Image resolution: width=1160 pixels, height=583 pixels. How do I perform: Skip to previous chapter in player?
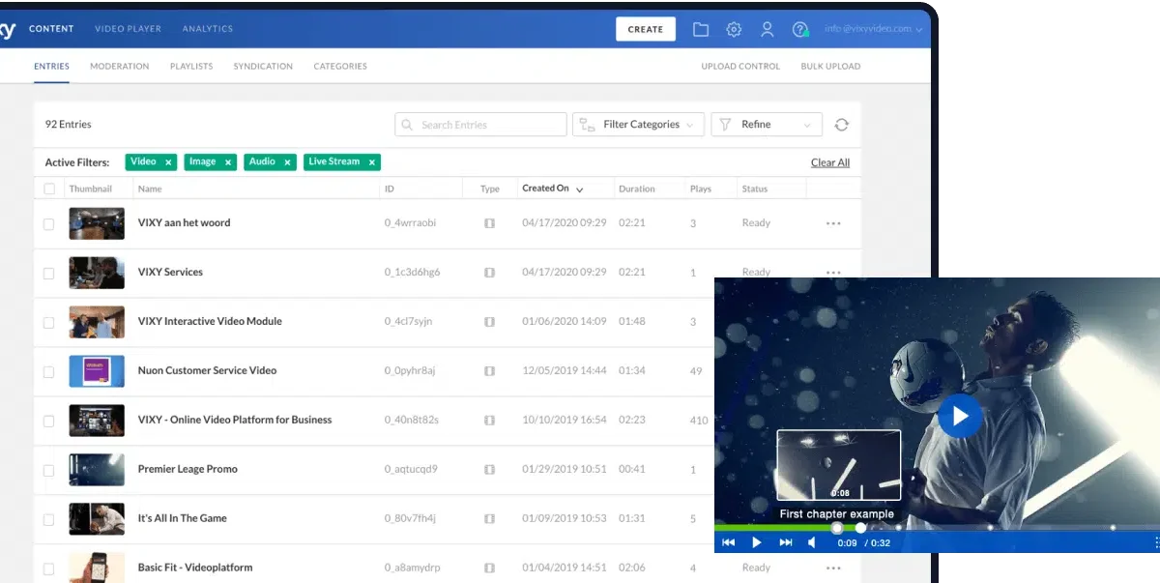pos(729,542)
